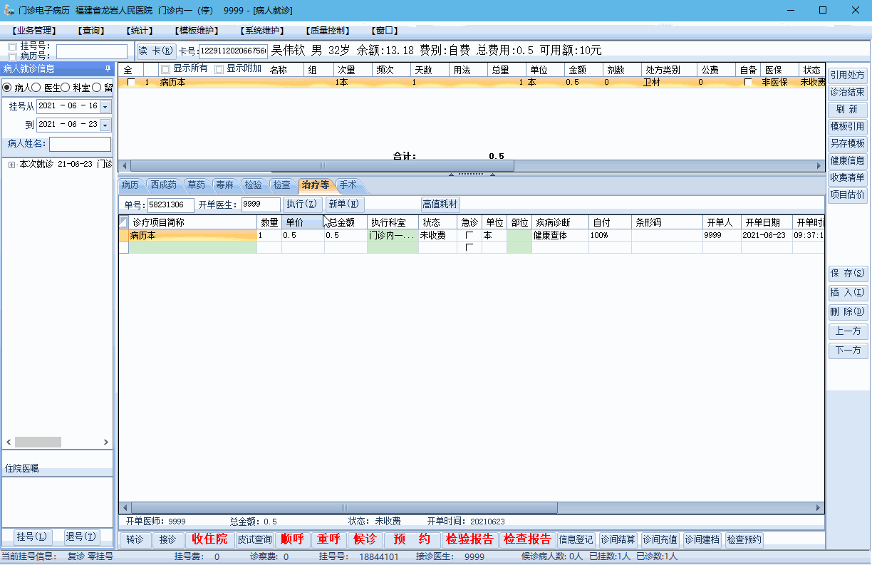Switch to the 检验 tab
Image resolution: width=872 pixels, height=565 pixels.
tap(253, 185)
